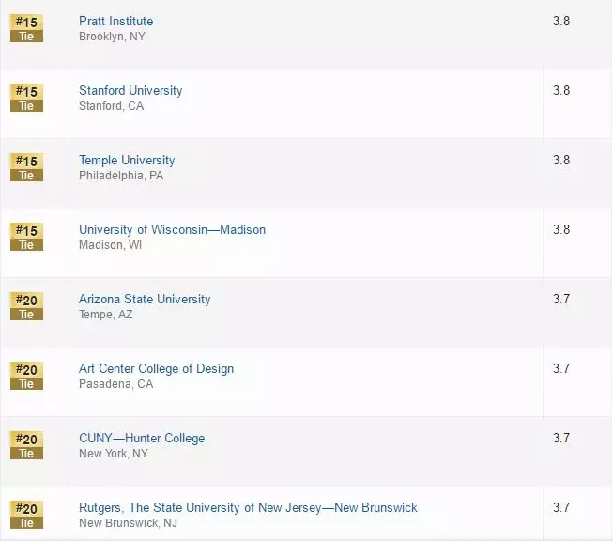Image resolution: width=613 pixels, height=542 pixels.
Task: Click the Philadelphia, PA location text
Action: pos(121,176)
